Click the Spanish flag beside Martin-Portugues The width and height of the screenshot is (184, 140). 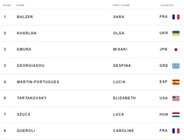pos(176,82)
